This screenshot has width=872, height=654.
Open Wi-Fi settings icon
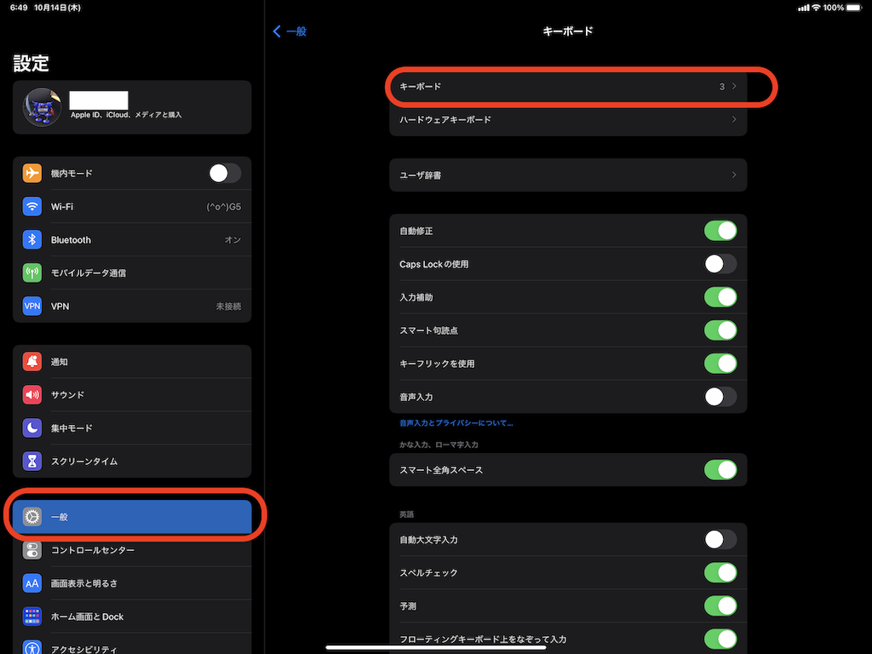[x=32, y=206]
